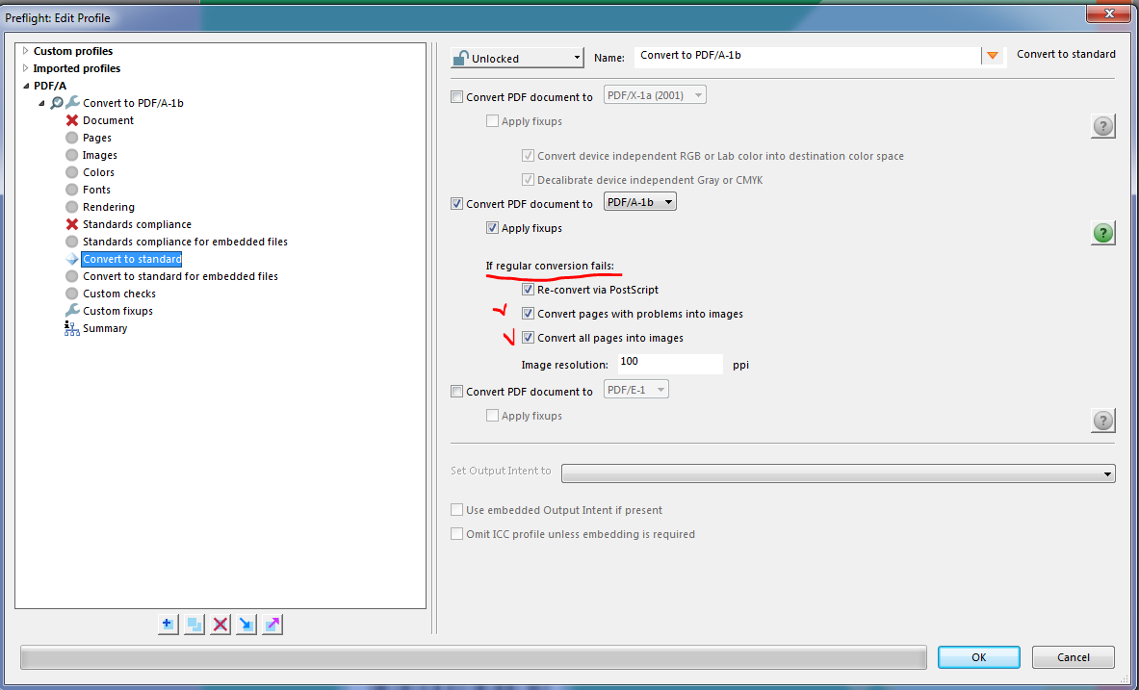Image resolution: width=1139 pixels, height=690 pixels.
Task: Toggle Use embedded Output Intent if present
Action: point(457,510)
